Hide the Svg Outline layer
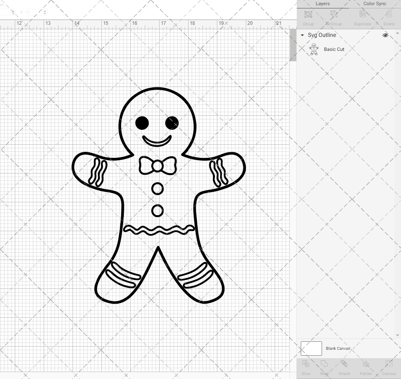 tap(385, 35)
